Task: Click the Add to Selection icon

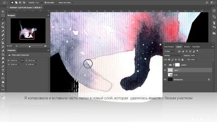Action: [x=16, y=2]
